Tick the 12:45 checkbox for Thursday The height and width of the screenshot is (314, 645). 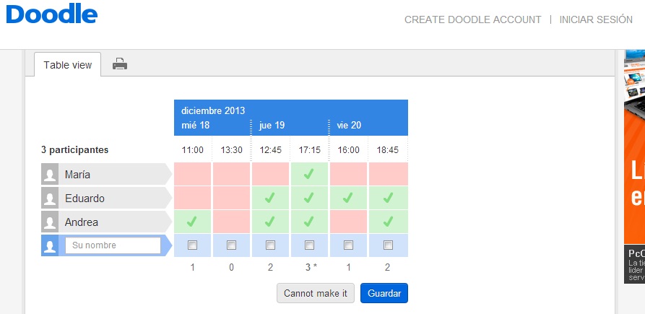click(x=270, y=245)
